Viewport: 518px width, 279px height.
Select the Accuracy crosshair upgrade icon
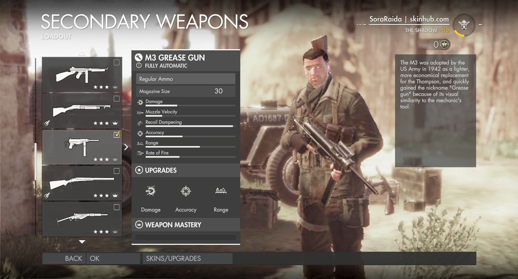[x=186, y=191]
